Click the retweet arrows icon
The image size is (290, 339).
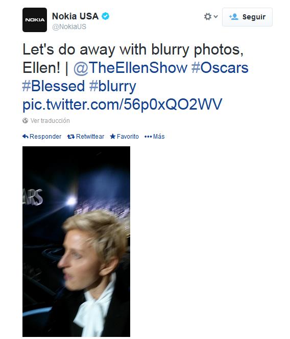[x=71, y=137]
